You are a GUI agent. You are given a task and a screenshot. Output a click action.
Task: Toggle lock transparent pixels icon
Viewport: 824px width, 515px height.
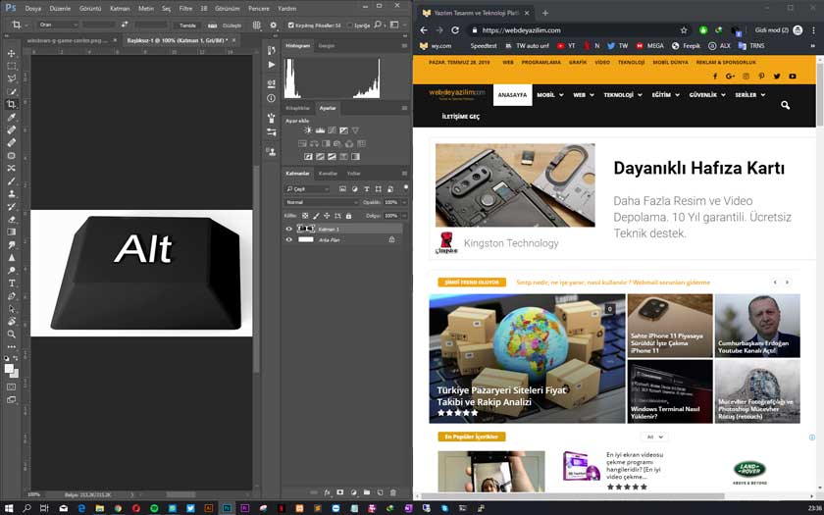[x=305, y=216]
